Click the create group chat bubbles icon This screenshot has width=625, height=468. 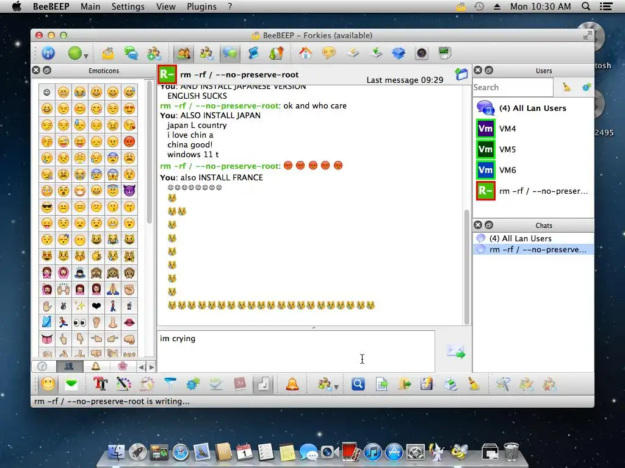coord(131,53)
